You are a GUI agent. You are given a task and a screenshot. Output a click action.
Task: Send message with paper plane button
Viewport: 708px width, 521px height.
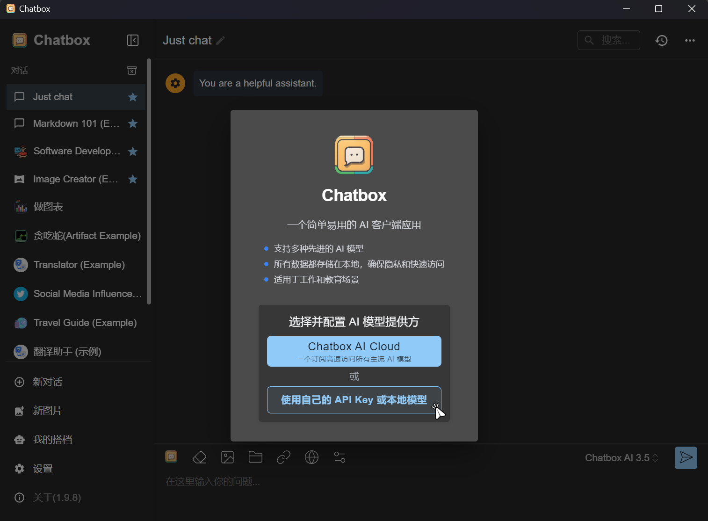click(686, 457)
